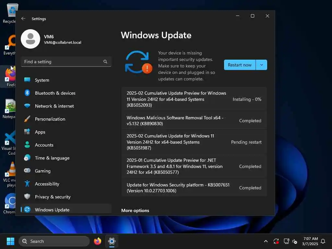Viewport: 332px width, 249px height.
Task: Click the Malicious Software Removal Tool entry
Action: pyautogui.click(x=194, y=121)
